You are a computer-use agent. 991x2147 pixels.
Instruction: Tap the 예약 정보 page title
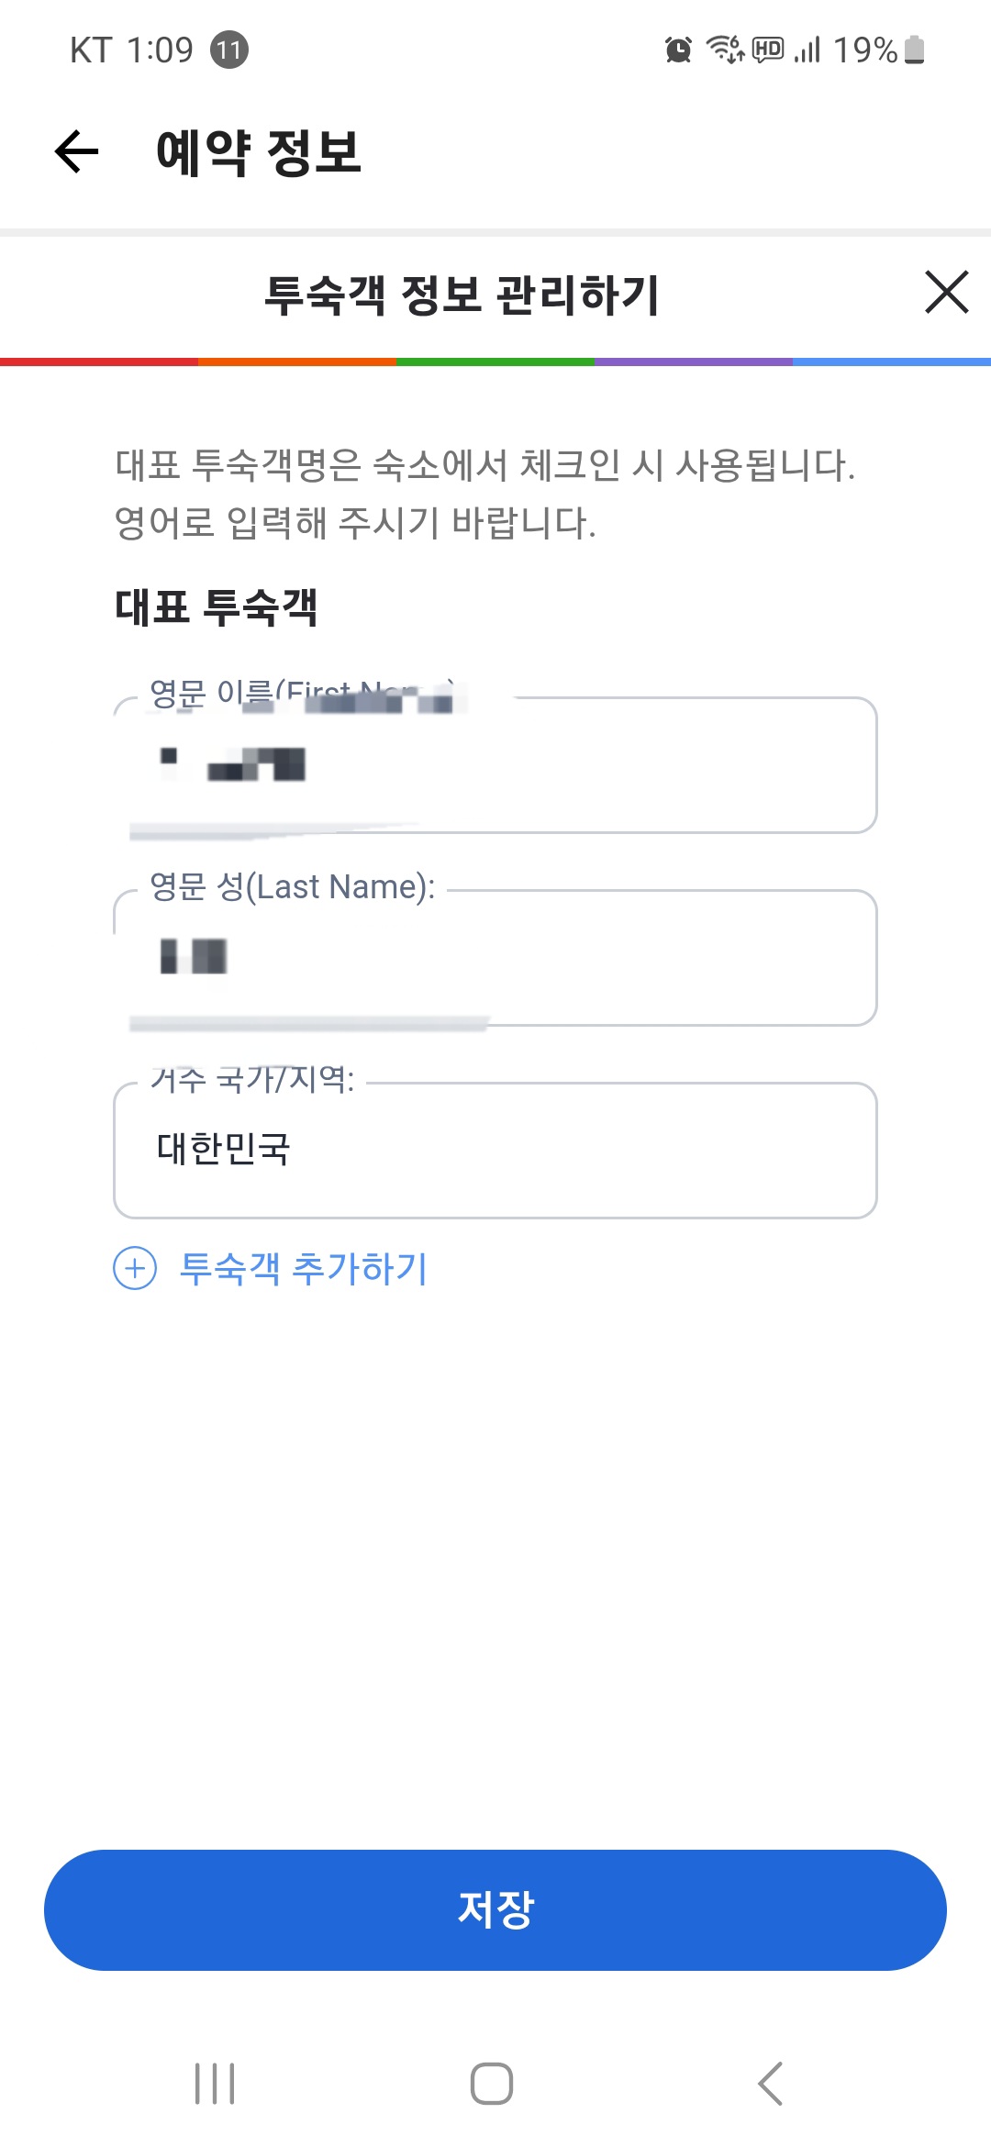[259, 152]
